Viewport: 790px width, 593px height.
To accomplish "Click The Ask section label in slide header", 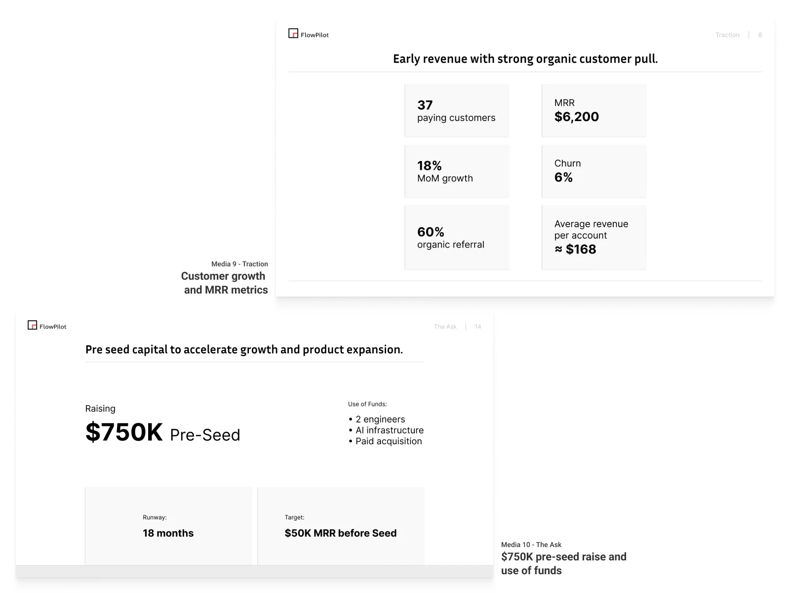I will tap(445, 327).
